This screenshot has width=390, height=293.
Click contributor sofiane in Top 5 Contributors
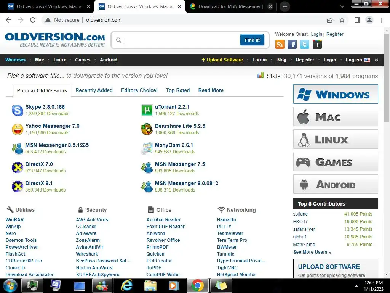tap(300, 214)
